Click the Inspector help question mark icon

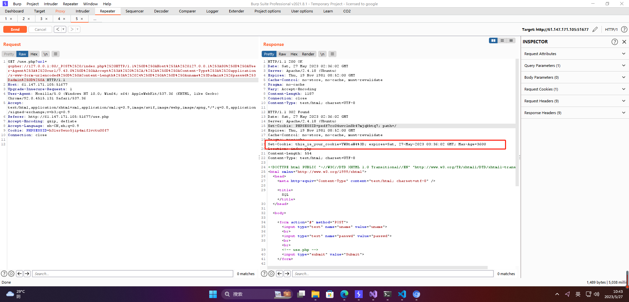(x=614, y=42)
